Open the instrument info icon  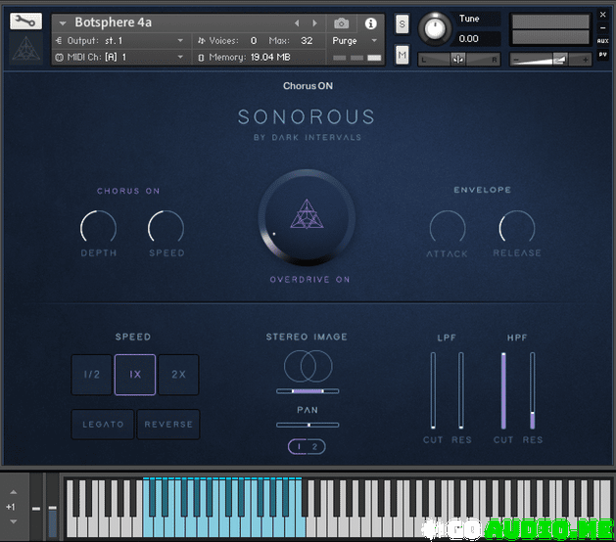(370, 23)
